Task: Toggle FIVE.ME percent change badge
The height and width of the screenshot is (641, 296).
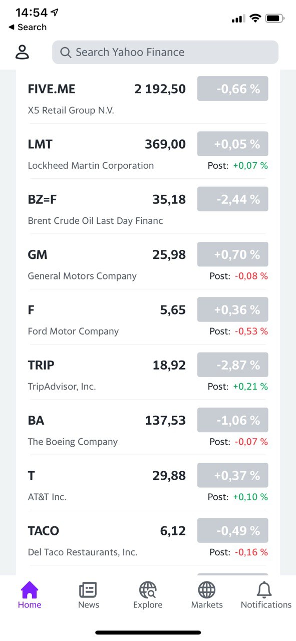Action: click(232, 89)
